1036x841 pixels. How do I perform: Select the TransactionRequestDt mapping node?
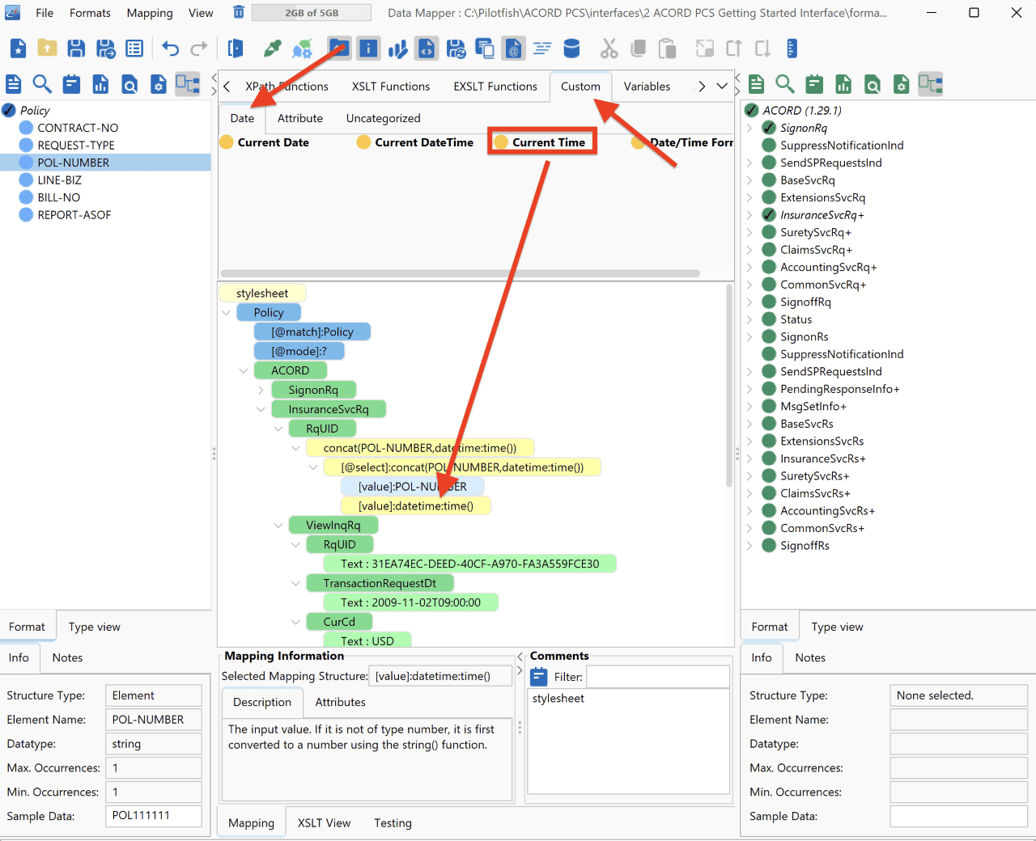pyautogui.click(x=380, y=584)
